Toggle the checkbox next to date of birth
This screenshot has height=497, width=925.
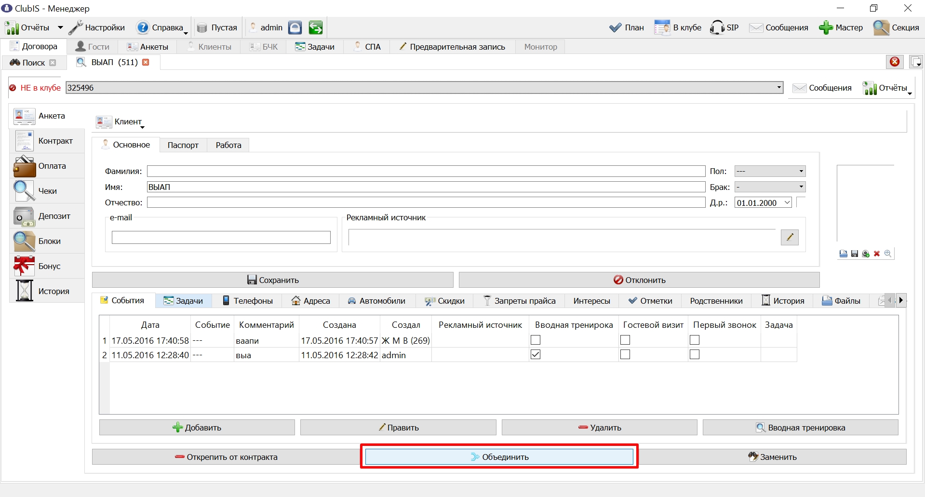pyautogui.click(x=801, y=202)
